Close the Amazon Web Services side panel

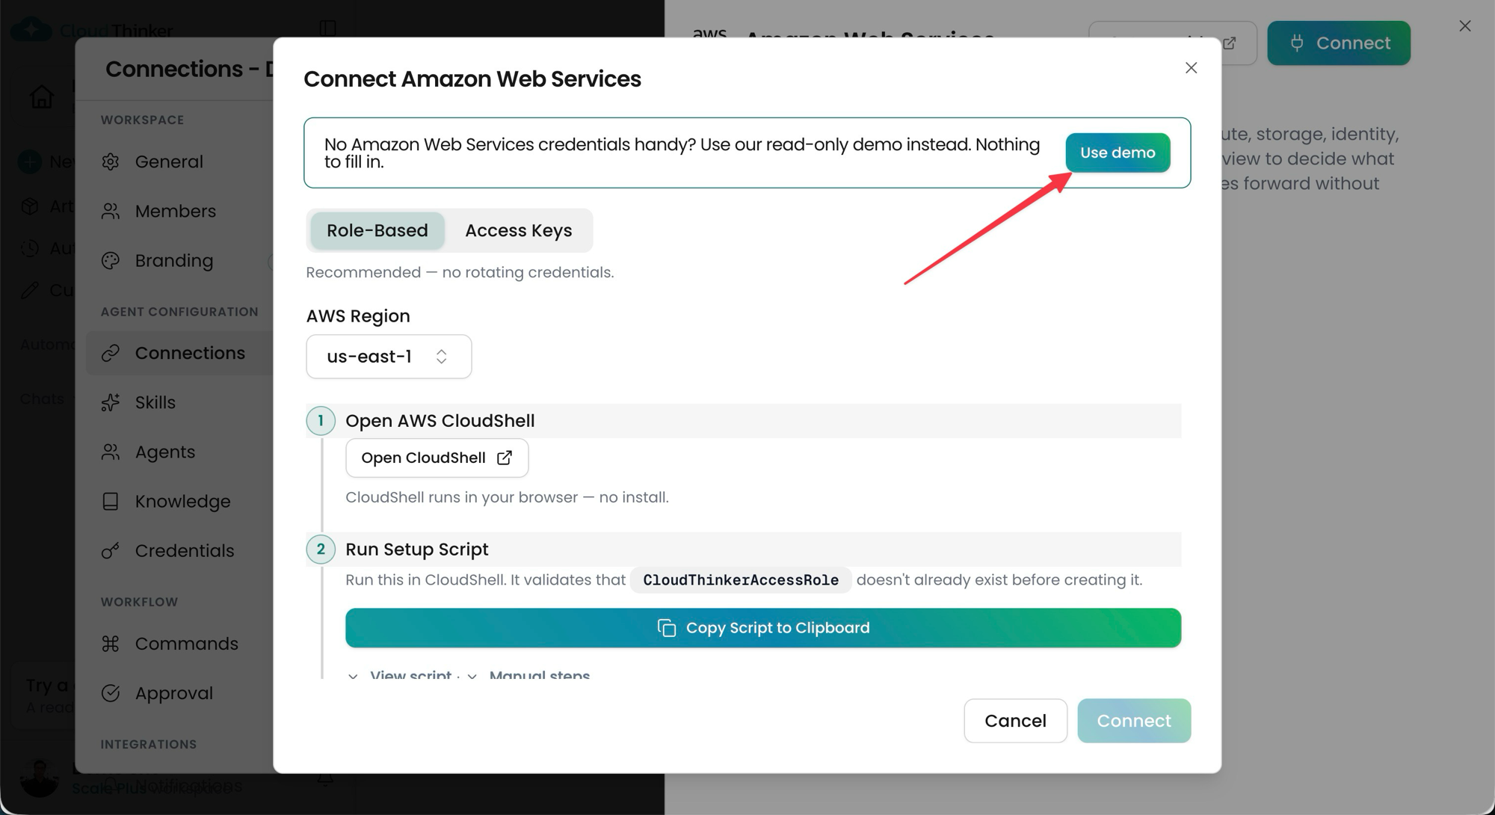(x=1464, y=26)
